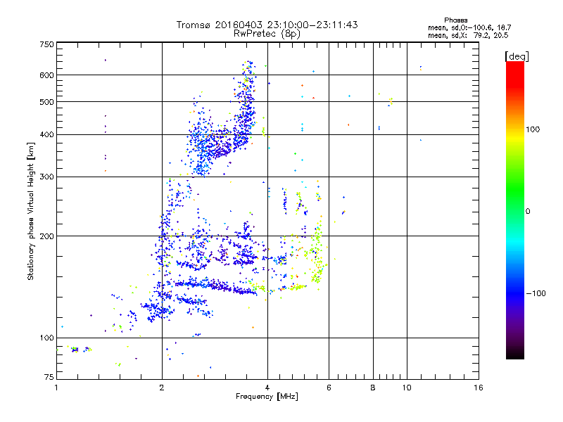The height and width of the screenshot is (422, 563).
Task: Click the x-axis tick label '2'
Action: pos(162,388)
